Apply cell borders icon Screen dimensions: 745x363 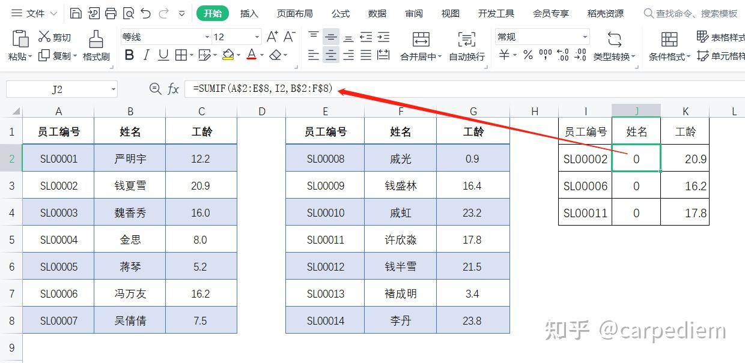[181, 56]
